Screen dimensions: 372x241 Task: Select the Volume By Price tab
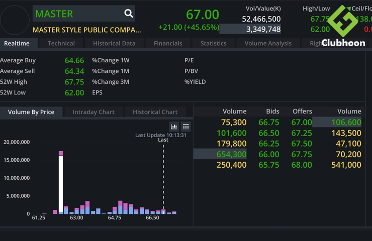pyautogui.click(x=31, y=112)
